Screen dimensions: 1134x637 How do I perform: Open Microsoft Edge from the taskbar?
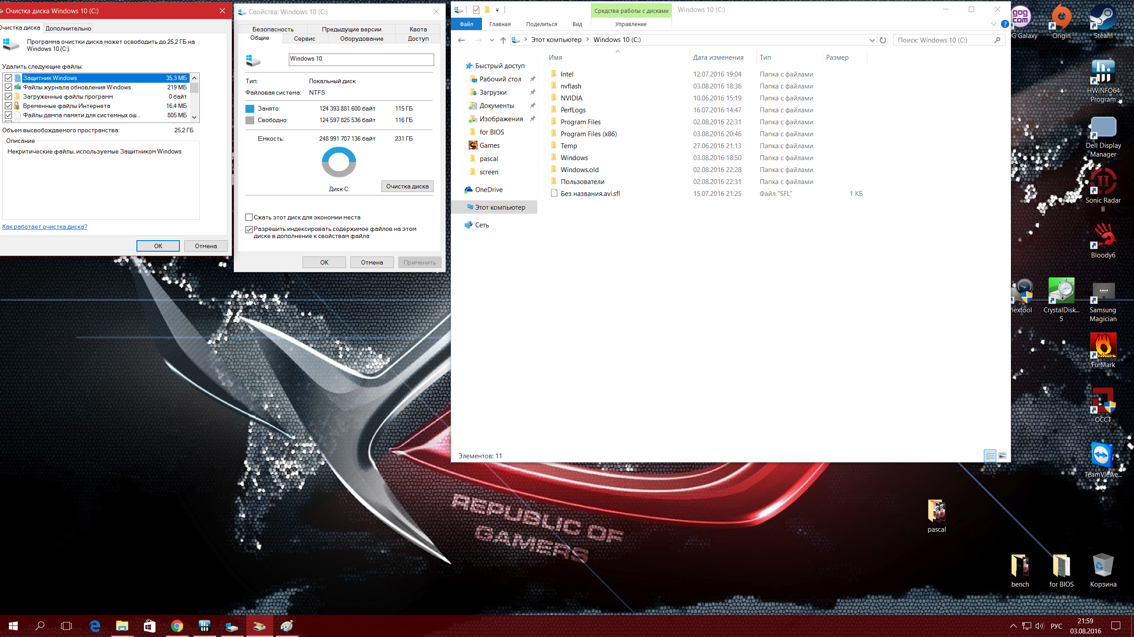[x=95, y=626]
